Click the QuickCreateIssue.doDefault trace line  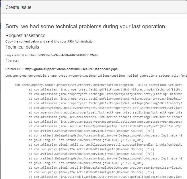pyautogui.click(x=106, y=177)
